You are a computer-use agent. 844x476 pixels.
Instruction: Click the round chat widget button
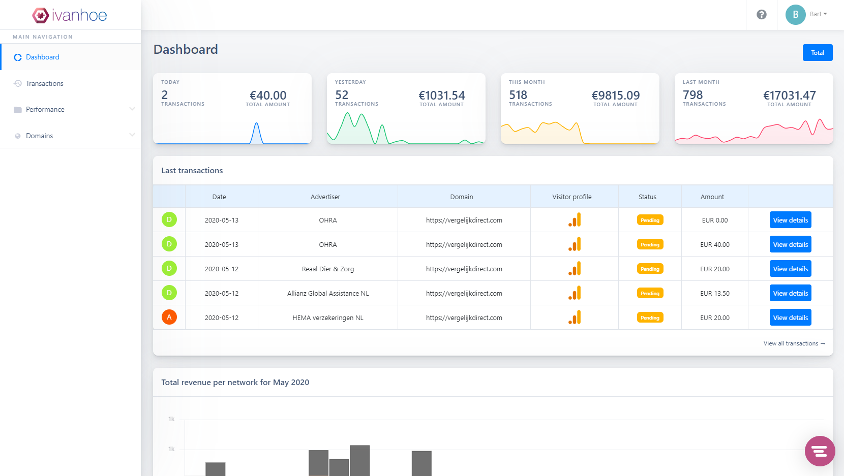click(819, 451)
